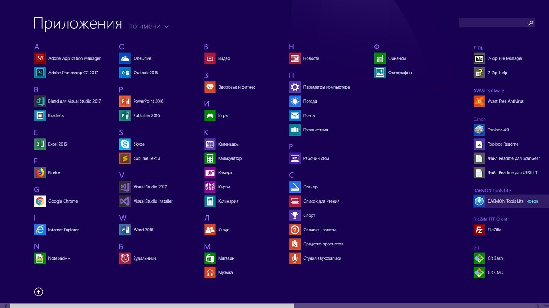Open PowerPoint 2016 icon
Screen dimensions: 549x308
click(x=125, y=101)
